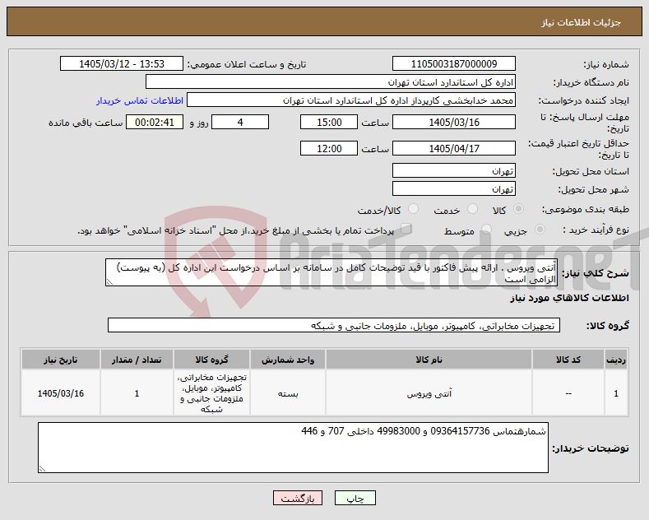Click the واحد شمارش column header
Screen dimensions: 649x520
(x=288, y=360)
